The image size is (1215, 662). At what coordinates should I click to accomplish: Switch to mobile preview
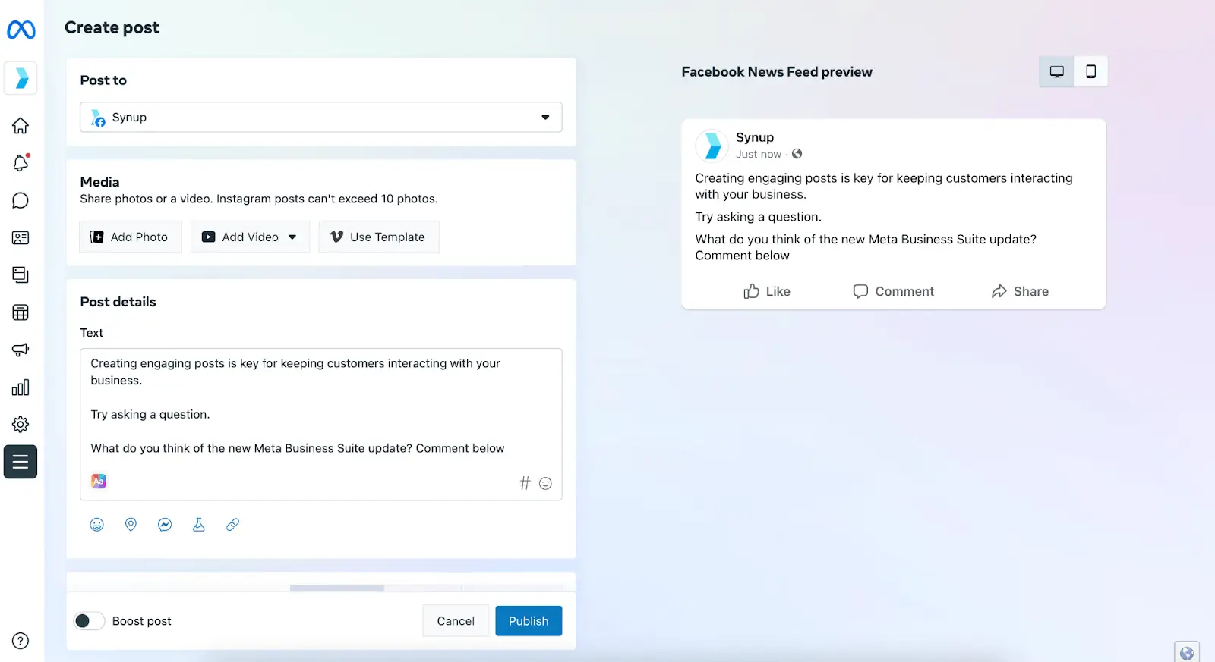tap(1090, 71)
